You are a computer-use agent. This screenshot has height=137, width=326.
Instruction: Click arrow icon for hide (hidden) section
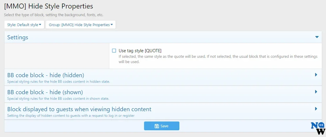tap(316, 75)
